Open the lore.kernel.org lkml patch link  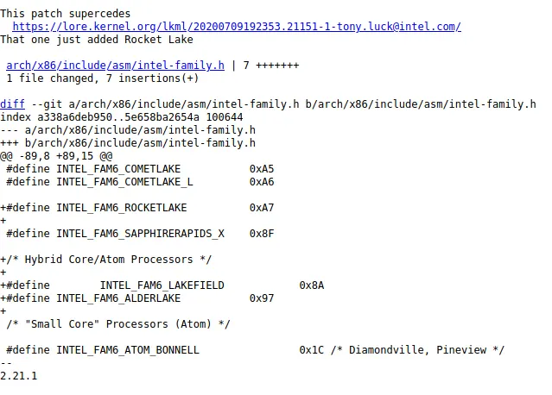coord(237,27)
